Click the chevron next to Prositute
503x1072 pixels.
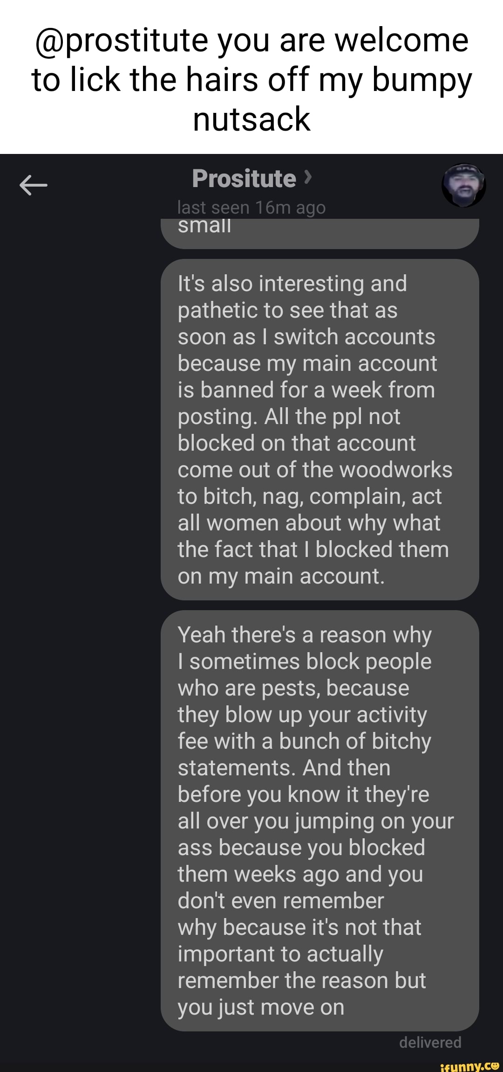pyautogui.click(x=307, y=178)
